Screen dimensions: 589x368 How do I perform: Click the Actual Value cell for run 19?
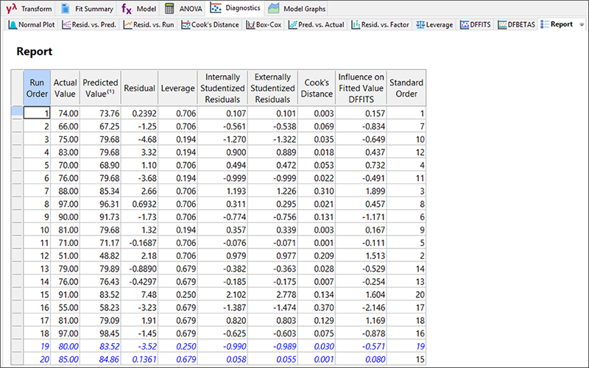point(65,344)
